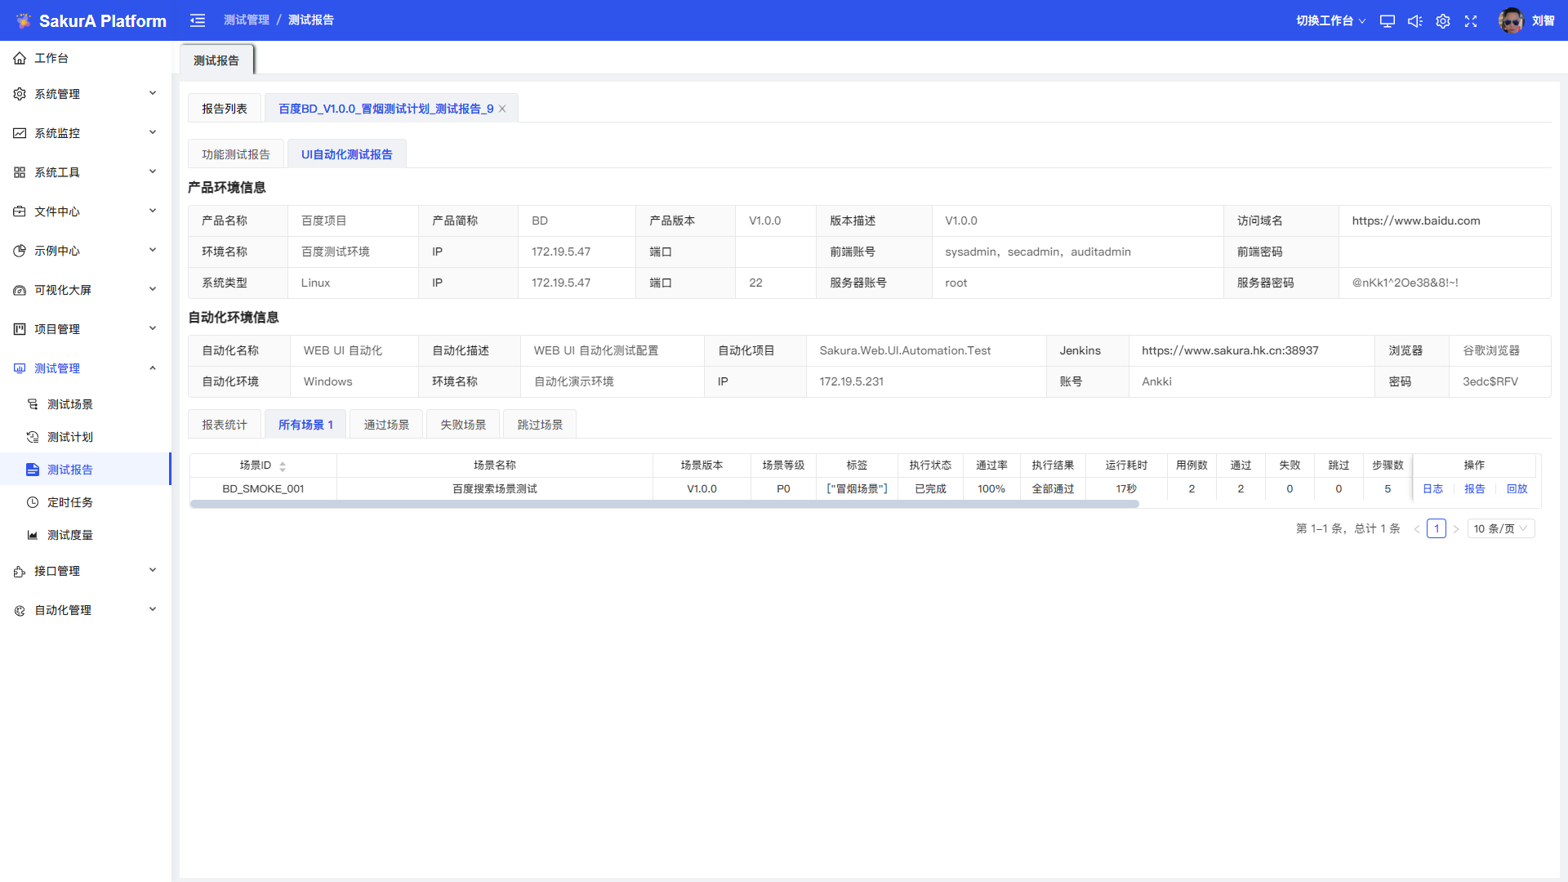Close the 百度BD_V1.0.0 report tab

click(502, 109)
